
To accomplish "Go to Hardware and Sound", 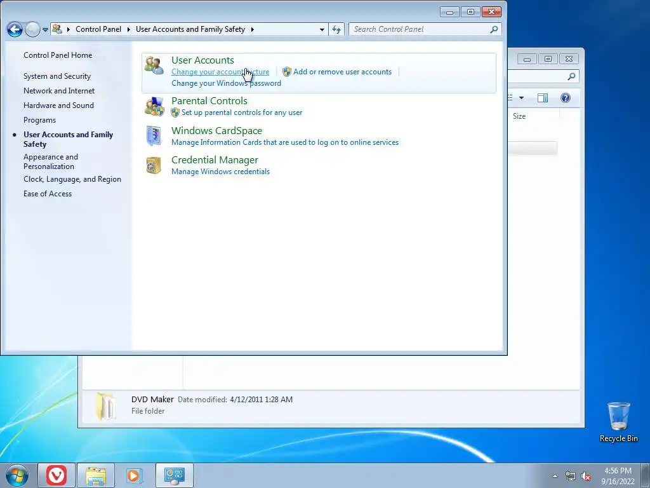I will click(x=58, y=105).
